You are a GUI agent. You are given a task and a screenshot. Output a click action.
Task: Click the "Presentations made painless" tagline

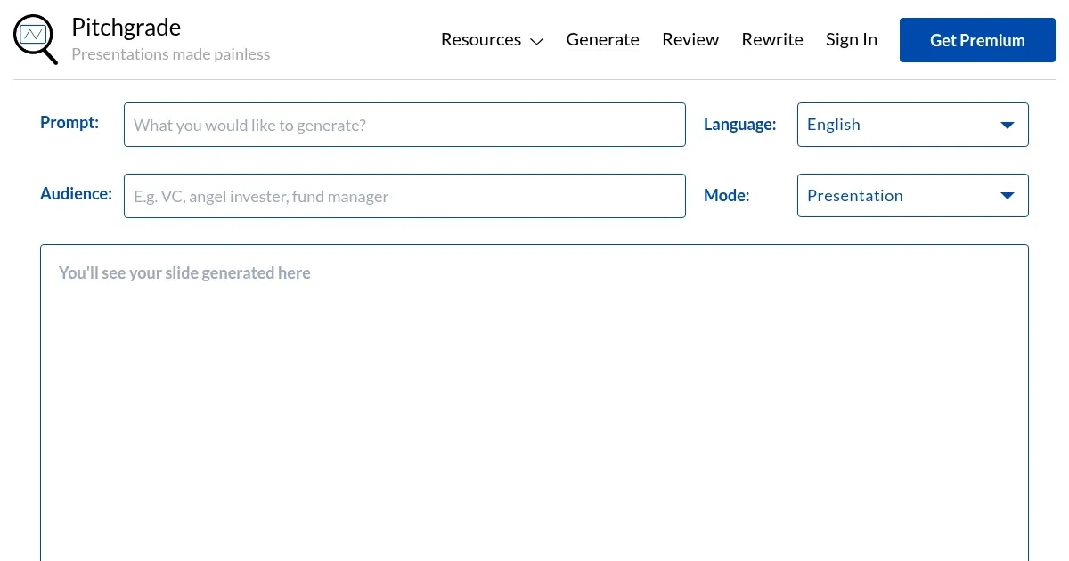click(170, 54)
